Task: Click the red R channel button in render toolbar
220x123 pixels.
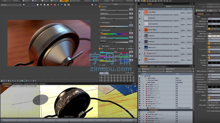Action: [27, 5]
